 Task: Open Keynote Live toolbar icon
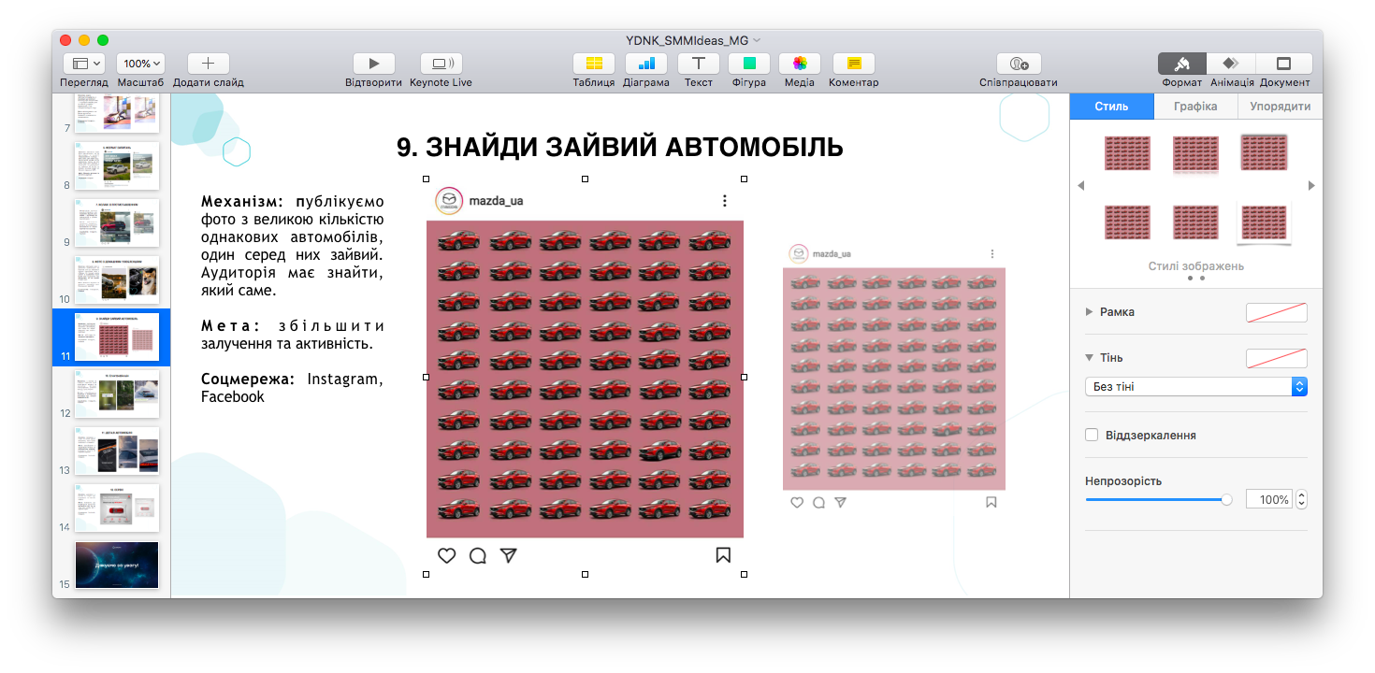441,64
